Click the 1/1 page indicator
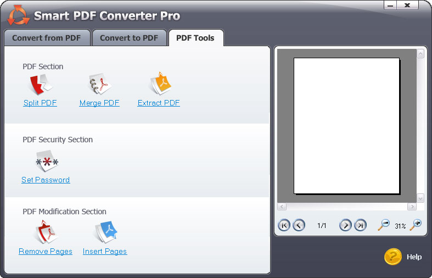 [x=322, y=226]
